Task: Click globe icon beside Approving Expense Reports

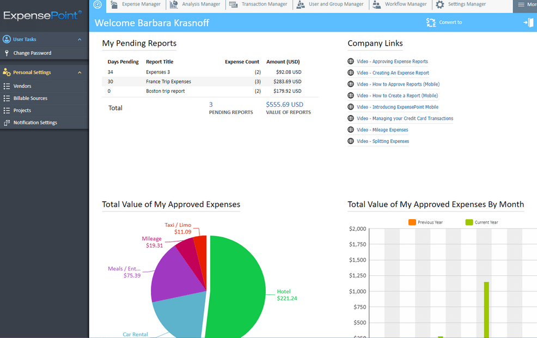Action: 351,62
